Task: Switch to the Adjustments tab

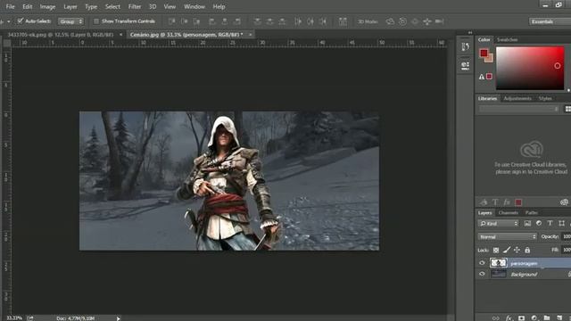Action: pos(517,98)
